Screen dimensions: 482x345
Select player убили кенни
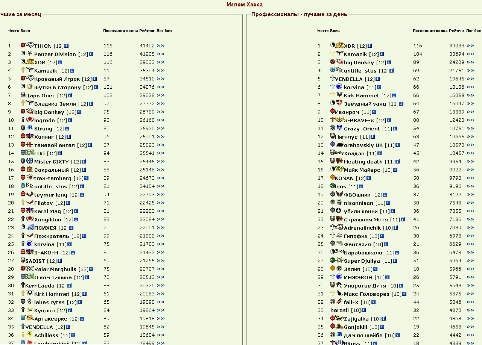pyautogui.click(x=361, y=211)
